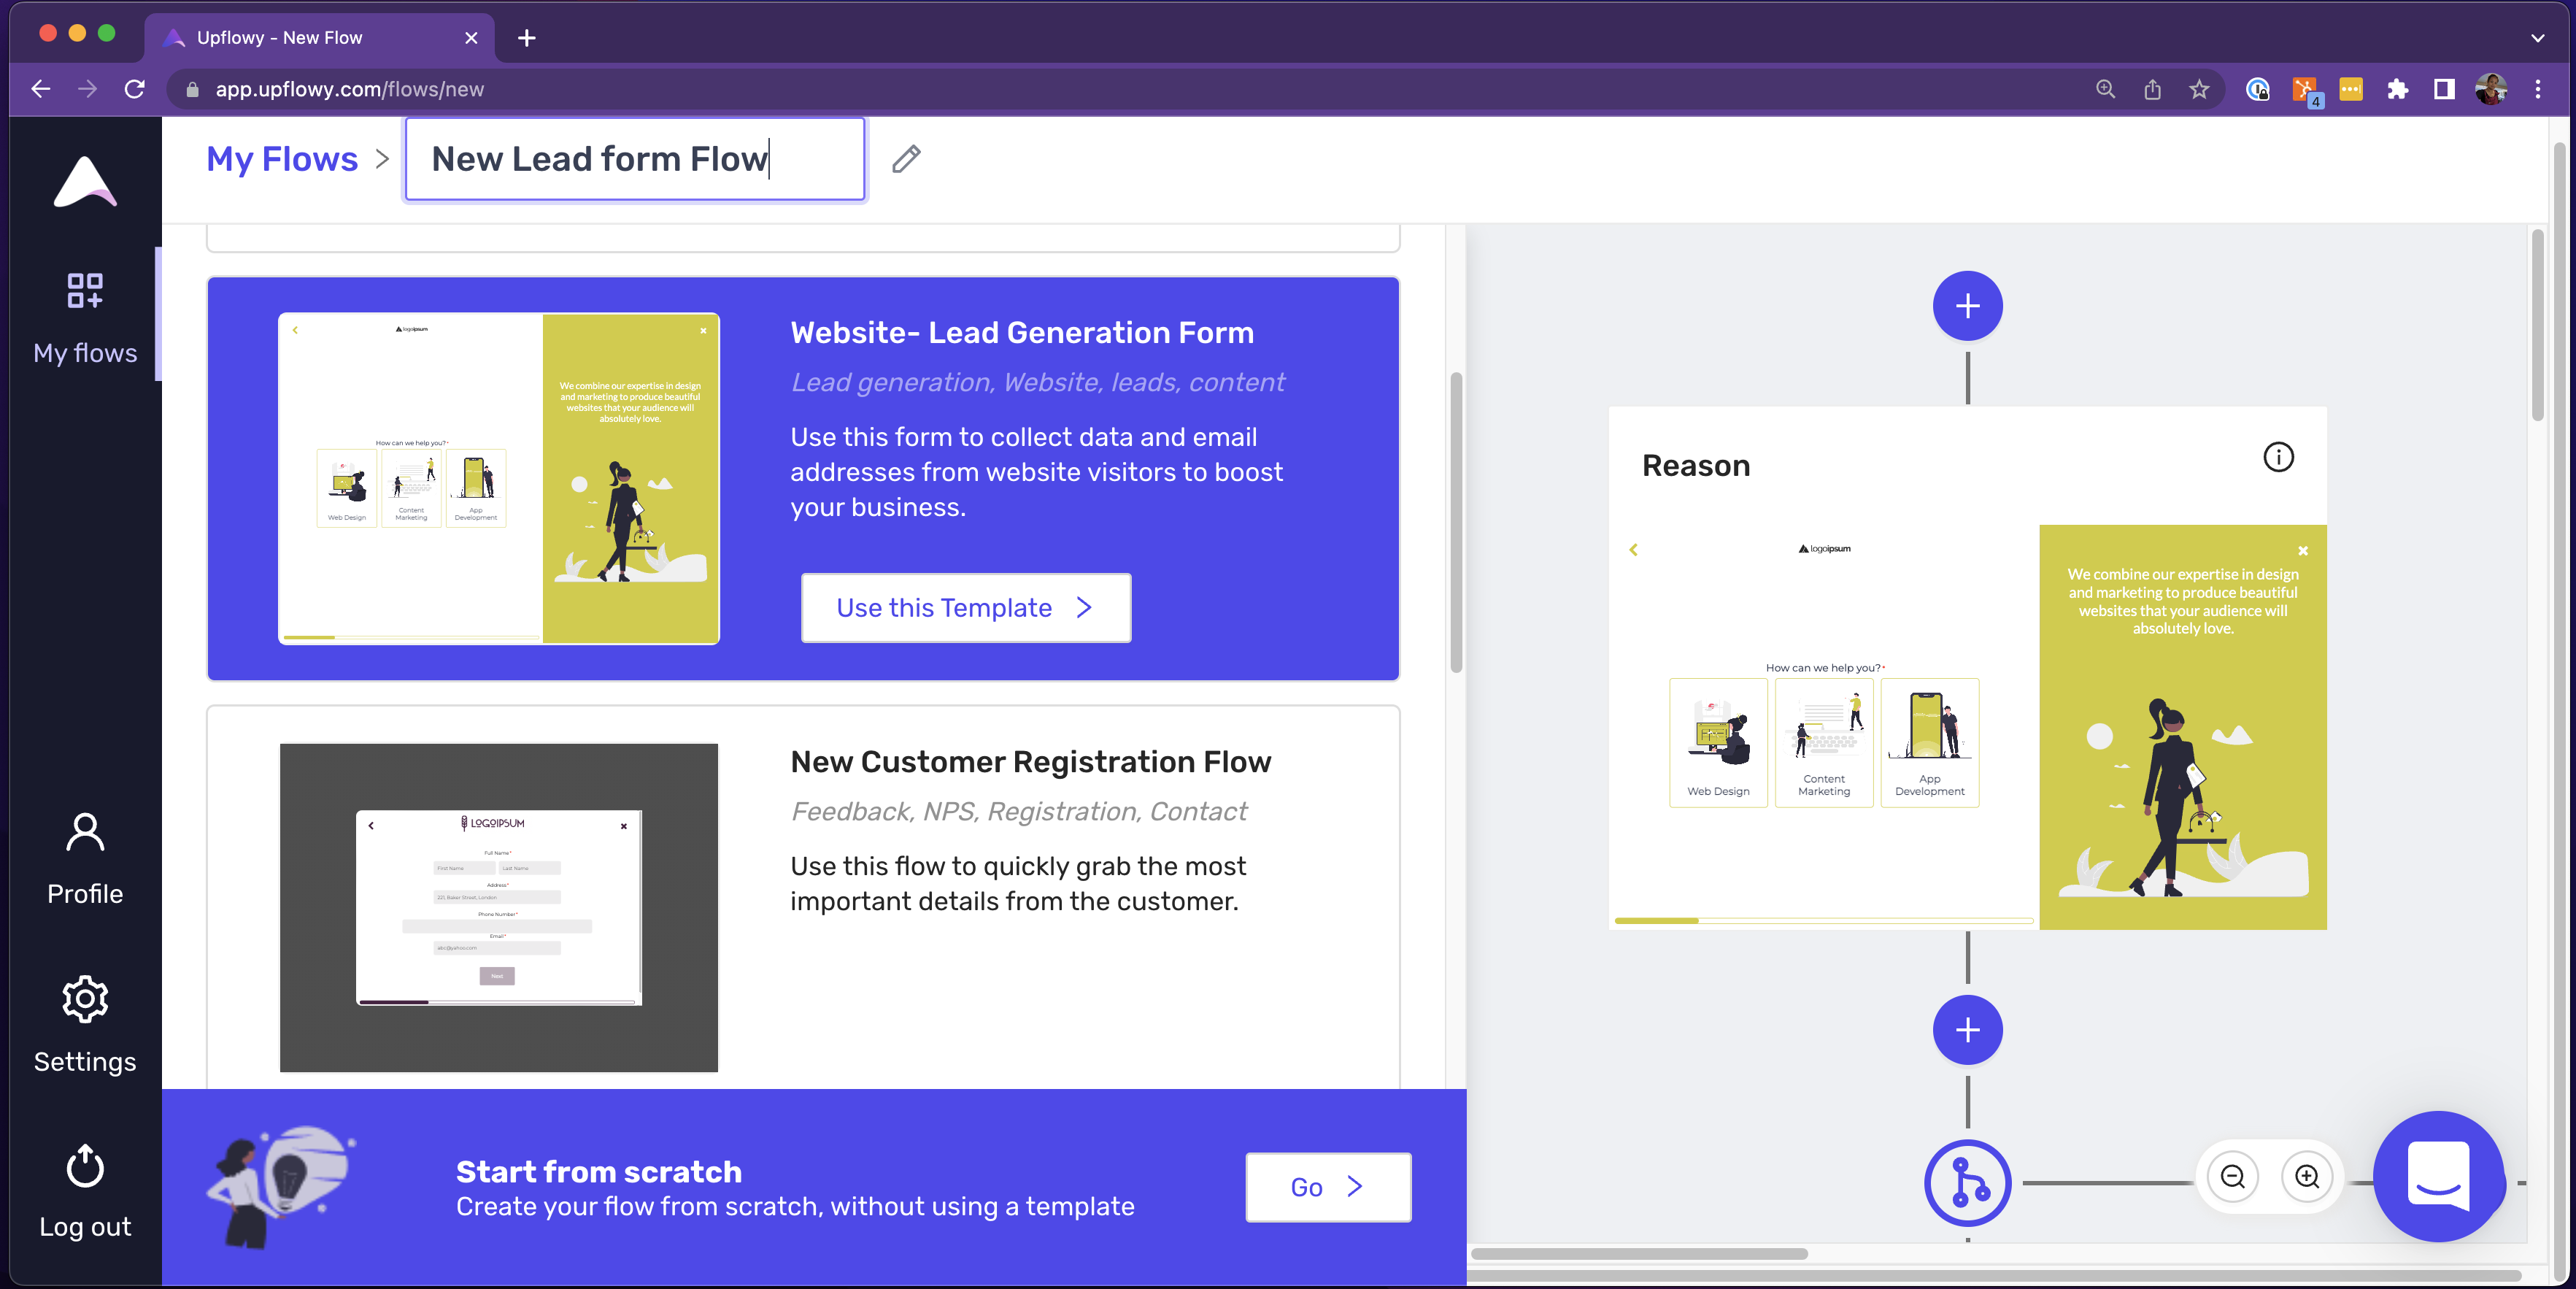Open the browser page zoom icon
Screen dimensions: 2576x1289
(x=2105, y=89)
